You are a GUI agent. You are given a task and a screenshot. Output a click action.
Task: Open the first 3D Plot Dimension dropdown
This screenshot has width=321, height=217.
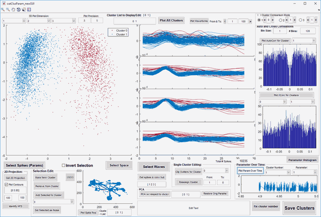[13, 20]
